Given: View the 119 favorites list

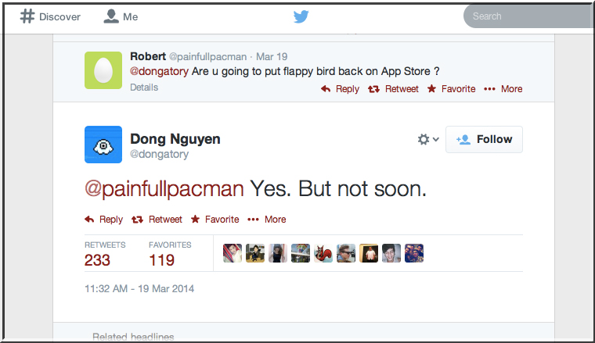Looking at the screenshot, I should [x=170, y=255].
